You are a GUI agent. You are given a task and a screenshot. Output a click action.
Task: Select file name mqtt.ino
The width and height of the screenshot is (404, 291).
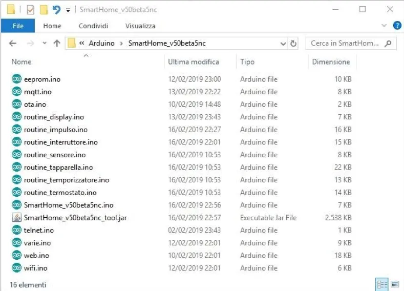pyautogui.click(x=37, y=92)
